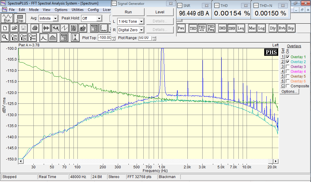This screenshot has width=311, height=182.
Task: Open the R channel Digital Zero dropdown
Action: point(141,30)
